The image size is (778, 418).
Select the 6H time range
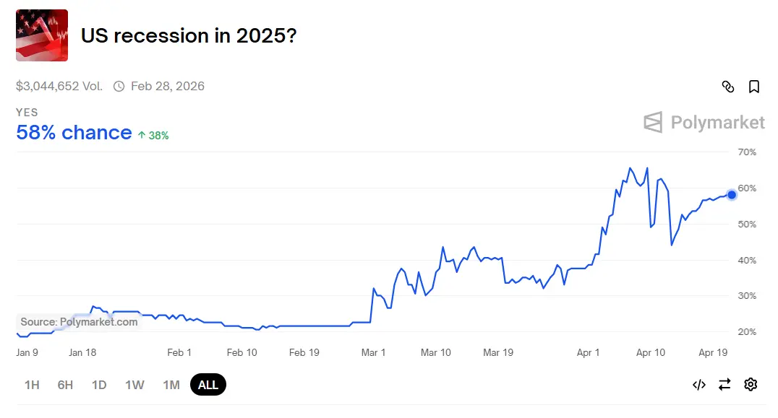[65, 385]
